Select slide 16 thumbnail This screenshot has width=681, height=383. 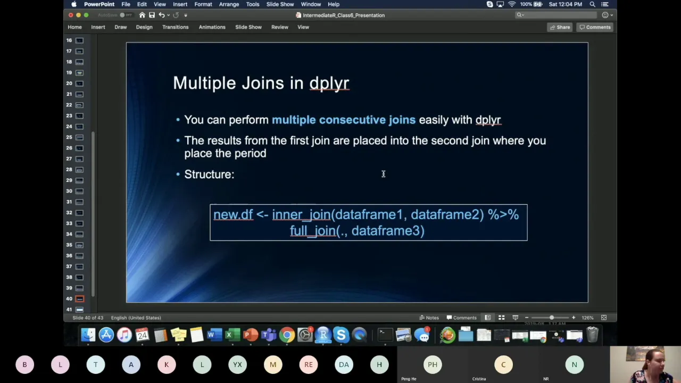pos(79,40)
